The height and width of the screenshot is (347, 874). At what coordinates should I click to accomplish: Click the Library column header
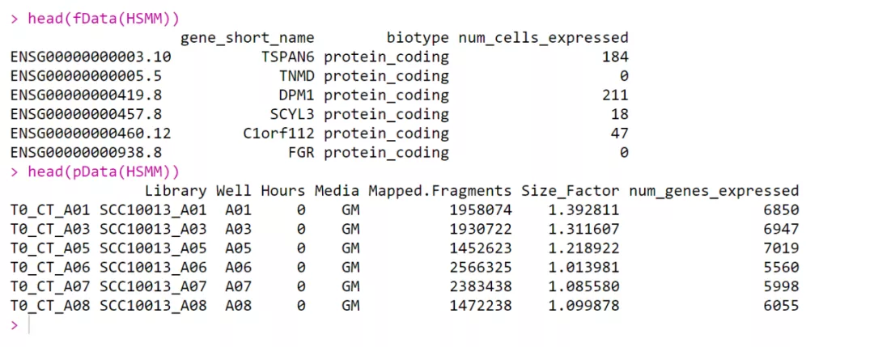176,191
